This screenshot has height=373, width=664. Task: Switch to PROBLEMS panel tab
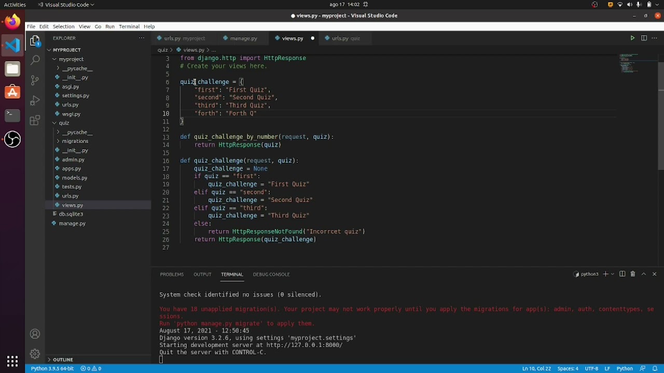[172, 274]
